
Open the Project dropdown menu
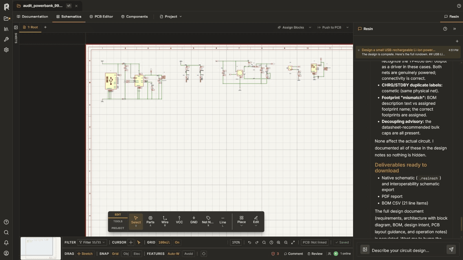pos(171,17)
